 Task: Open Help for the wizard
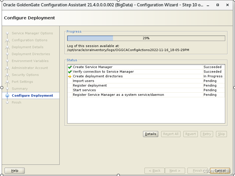click(15, 171)
